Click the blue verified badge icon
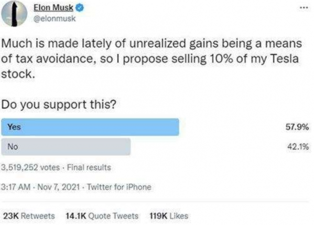The image size is (314, 225). pos(80,8)
